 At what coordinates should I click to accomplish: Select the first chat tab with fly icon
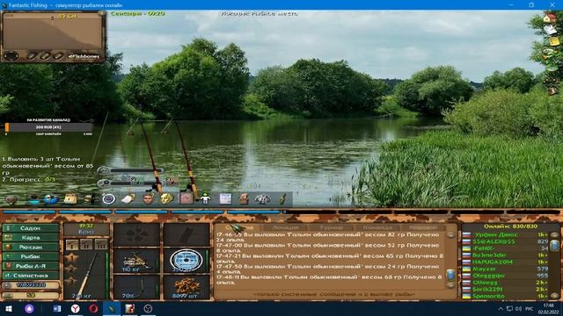(238, 227)
